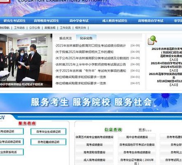Select 高中学业考试 in the navigation bar

pos(79,21)
